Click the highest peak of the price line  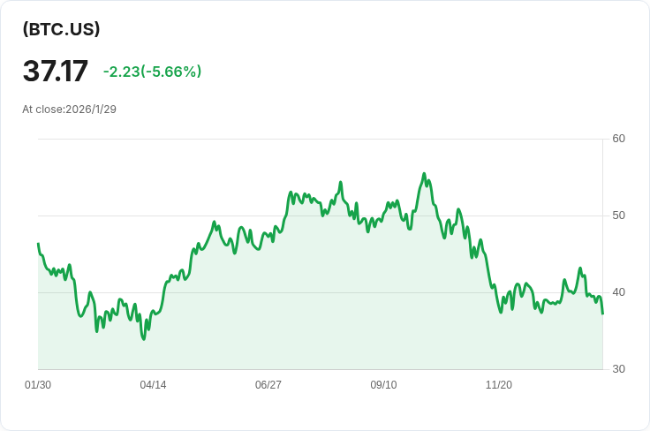point(424,174)
